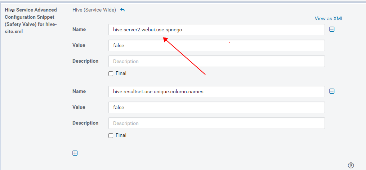Open the help question mark icon
366x170 pixels.
tap(351, 165)
